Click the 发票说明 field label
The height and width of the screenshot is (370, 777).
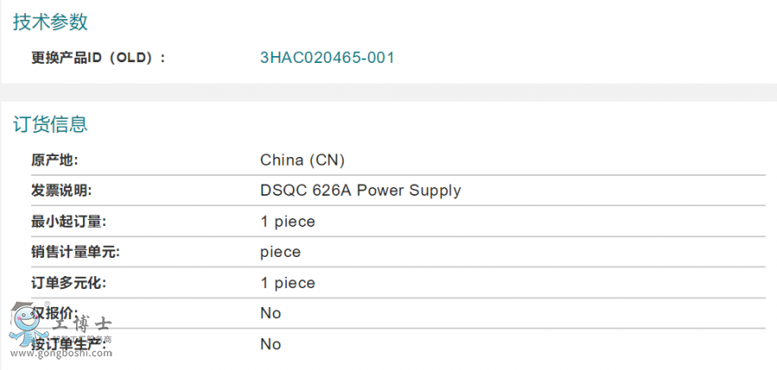tap(61, 191)
